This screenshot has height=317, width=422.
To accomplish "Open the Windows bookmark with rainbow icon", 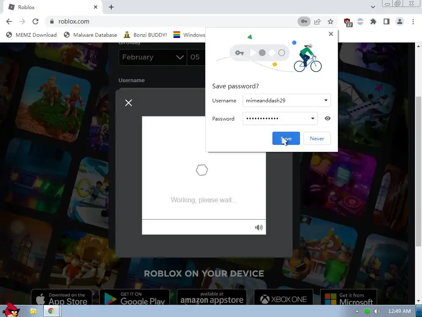I will [x=189, y=35].
